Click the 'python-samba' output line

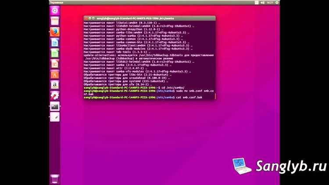tap(133, 36)
